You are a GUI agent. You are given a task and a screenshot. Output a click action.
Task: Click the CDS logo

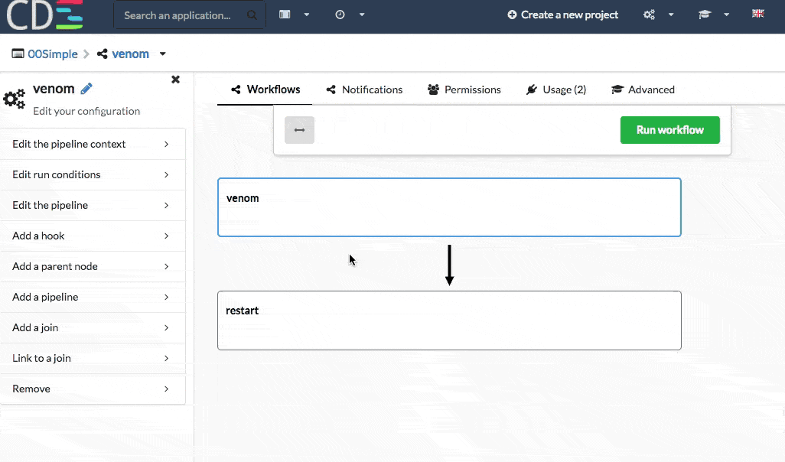pos(44,15)
